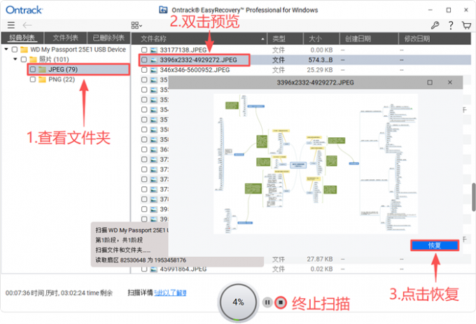The height and width of the screenshot is (324, 476).
Task: Close the 3396x2332-4929272.JPEG preview window
Action: coord(450,83)
